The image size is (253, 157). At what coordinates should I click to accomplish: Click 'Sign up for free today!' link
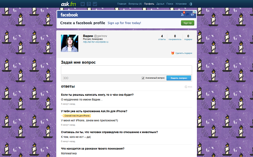(x=124, y=23)
